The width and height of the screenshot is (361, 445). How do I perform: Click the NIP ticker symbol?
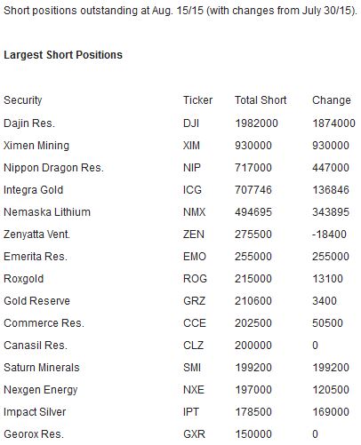pyautogui.click(x=192, y=168)
